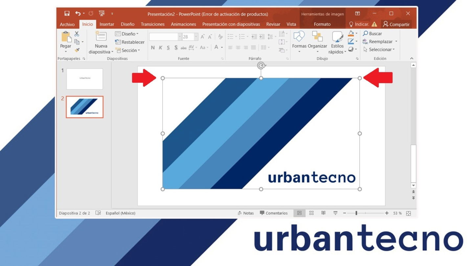Switch to Slide Sorter view icon
The image size is (473, 266).
[x=311, y=213]
